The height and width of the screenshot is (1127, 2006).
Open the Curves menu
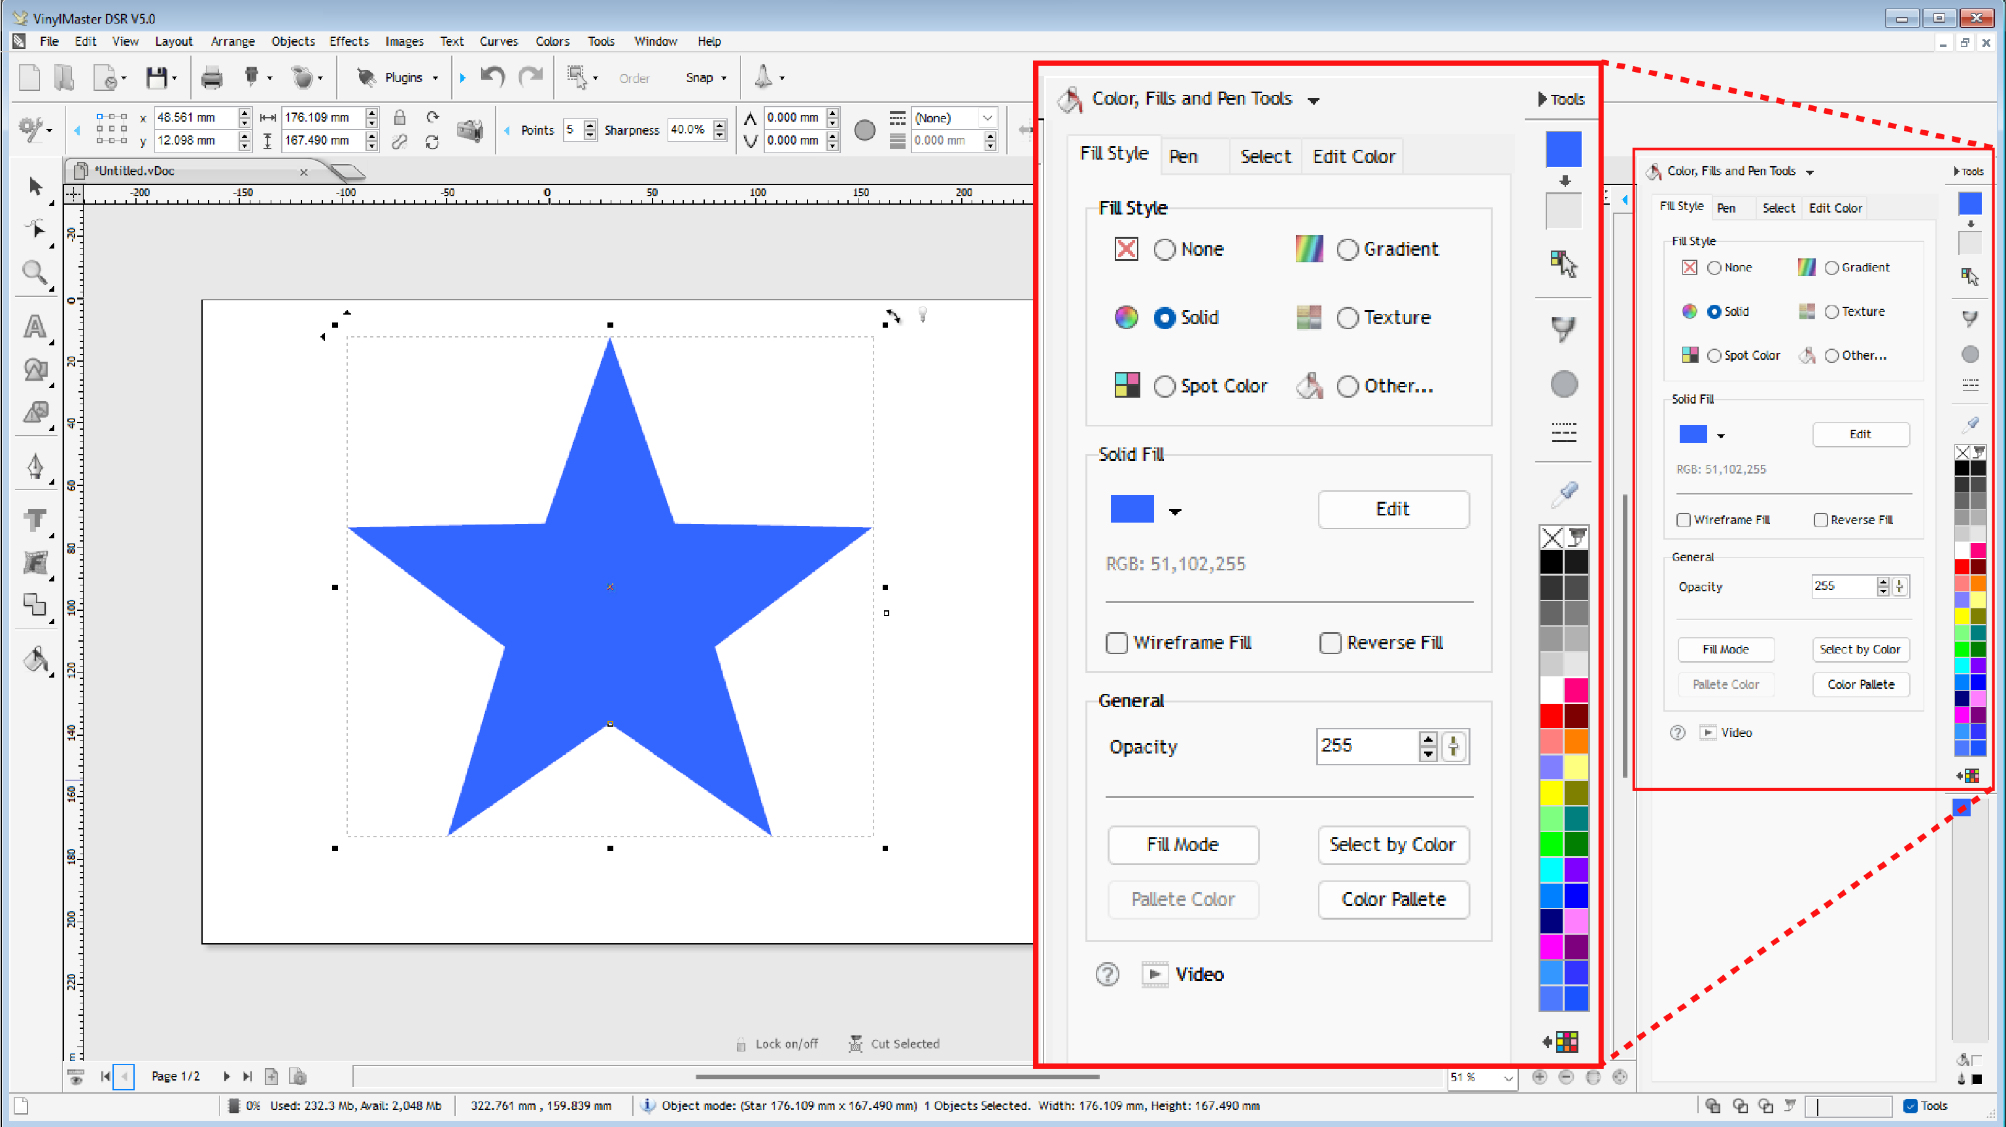(498, 41)
